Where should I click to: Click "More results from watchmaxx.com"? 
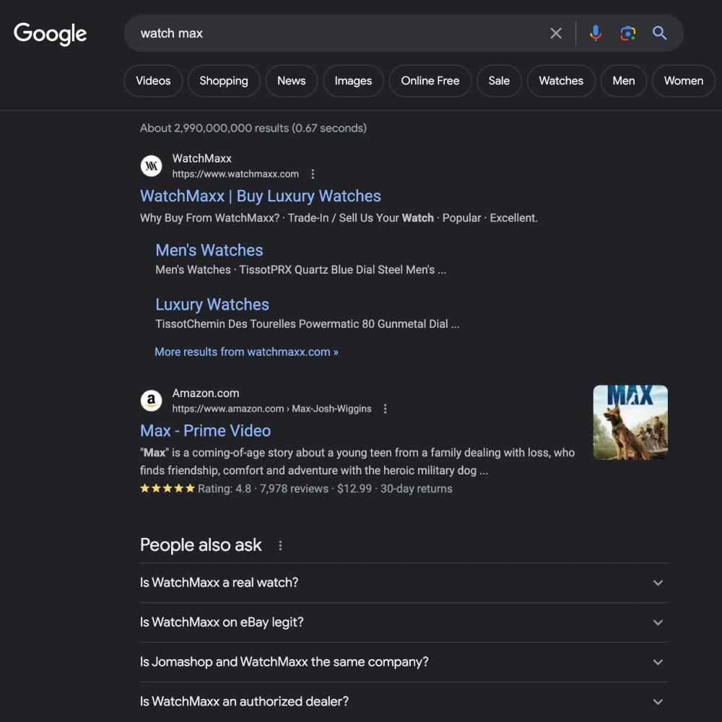(x=246, y=352)
